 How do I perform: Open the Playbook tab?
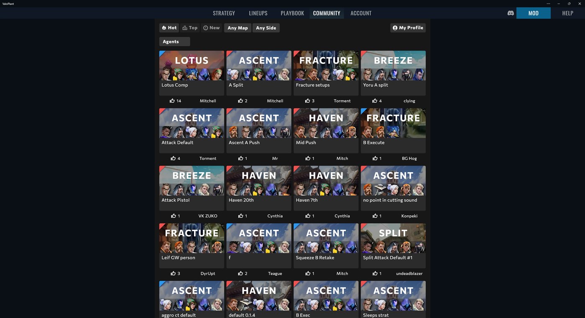(292, 13)
